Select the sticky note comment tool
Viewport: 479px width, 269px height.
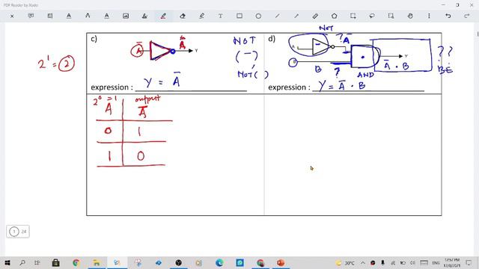pos(31,16)
